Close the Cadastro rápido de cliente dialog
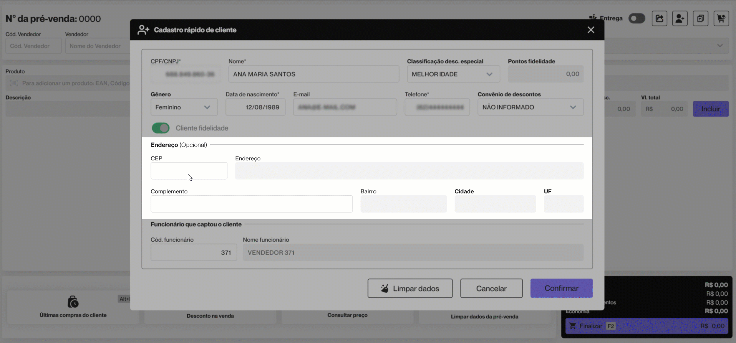Image resolution: width=736 pixels, height=343 pixels. click(x=591, y=30)
